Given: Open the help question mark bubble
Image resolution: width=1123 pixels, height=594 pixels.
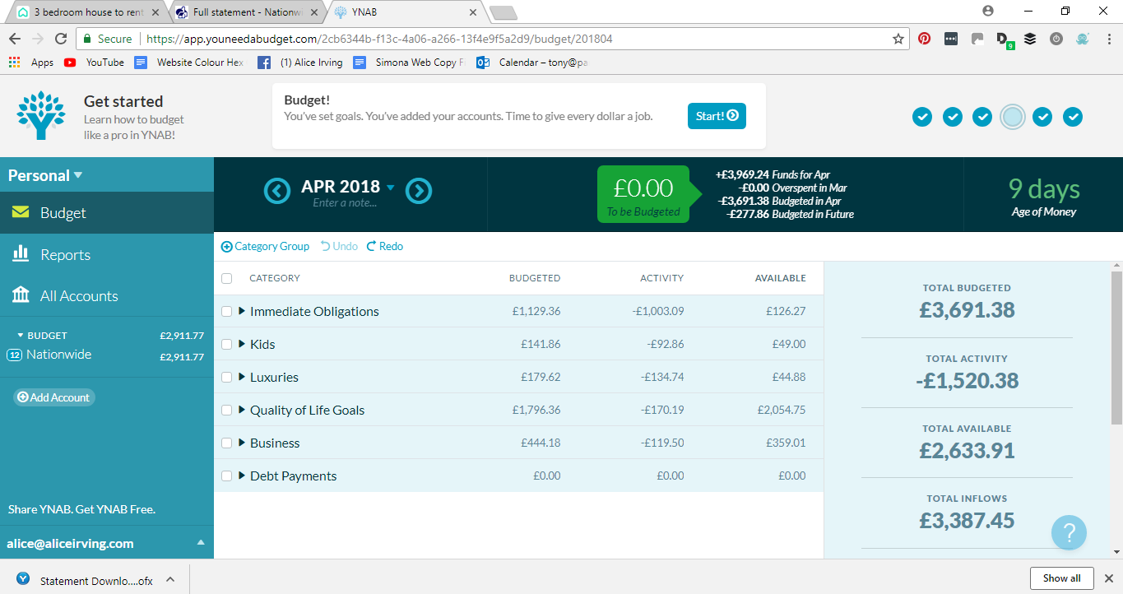Looking at the screenshot, I should pyautogui.click(x=1069, y=531).
